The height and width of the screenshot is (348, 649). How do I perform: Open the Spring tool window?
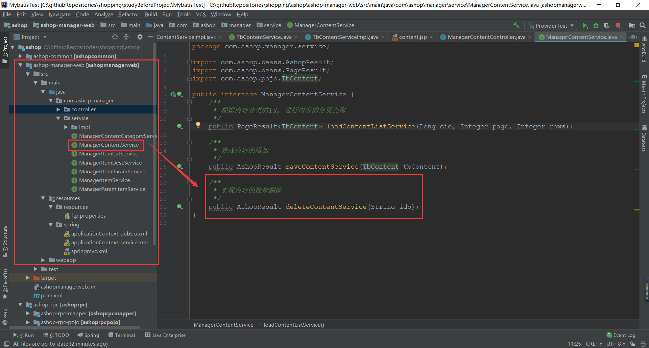[x=88, y=335]
